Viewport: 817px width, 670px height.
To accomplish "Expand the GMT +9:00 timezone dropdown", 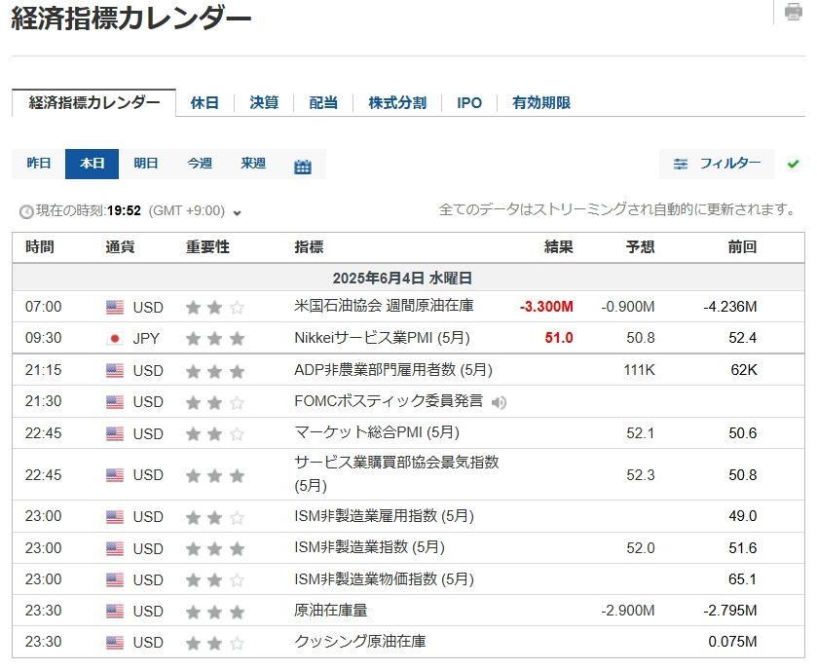I will coord(237,212).
